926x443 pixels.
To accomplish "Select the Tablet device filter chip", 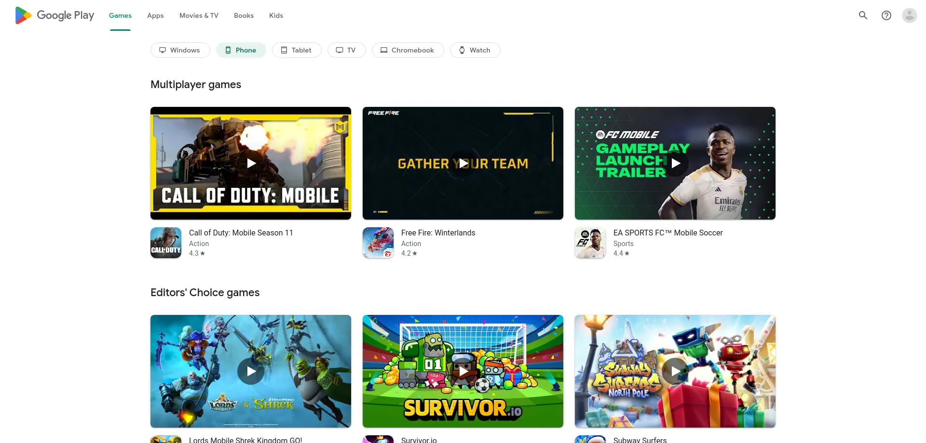I will 297,50.
